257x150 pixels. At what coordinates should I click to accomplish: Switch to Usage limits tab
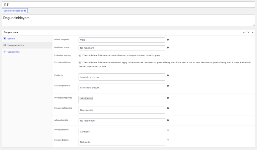(x=13, y=52)
